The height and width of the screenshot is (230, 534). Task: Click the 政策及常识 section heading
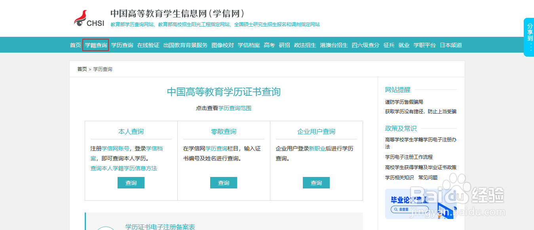click(x=401, y=129)
